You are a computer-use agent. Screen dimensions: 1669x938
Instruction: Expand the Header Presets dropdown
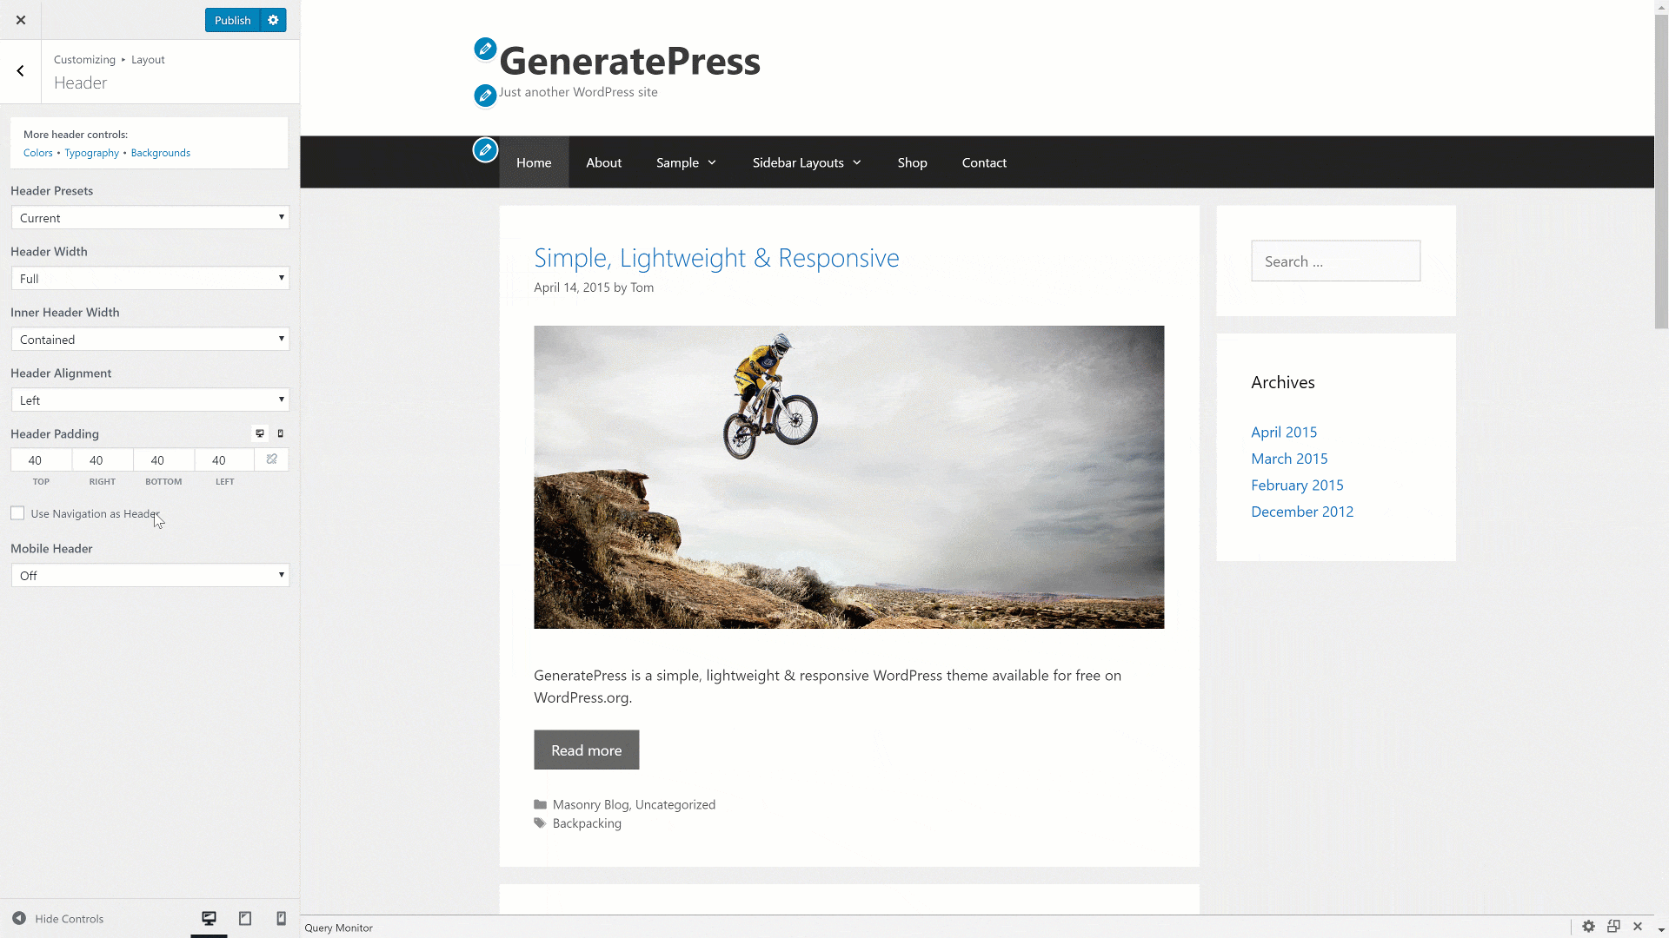click(x=149, y=216)
